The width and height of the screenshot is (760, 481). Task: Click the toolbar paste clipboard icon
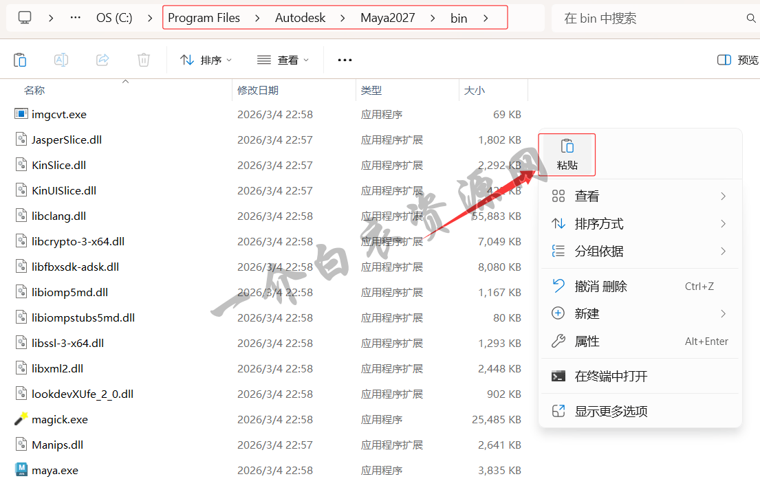pos(20,60)
